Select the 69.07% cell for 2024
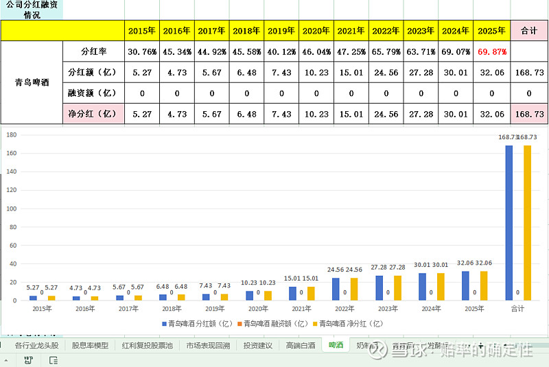This screenshot has width=549, height=367. (x=456, y=51)
